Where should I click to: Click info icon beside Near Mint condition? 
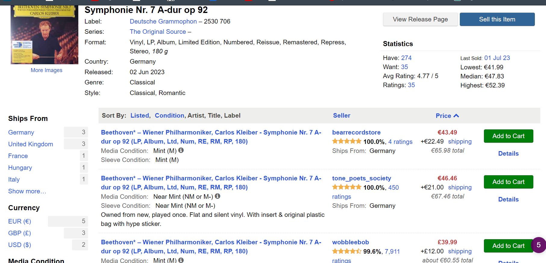218,196
